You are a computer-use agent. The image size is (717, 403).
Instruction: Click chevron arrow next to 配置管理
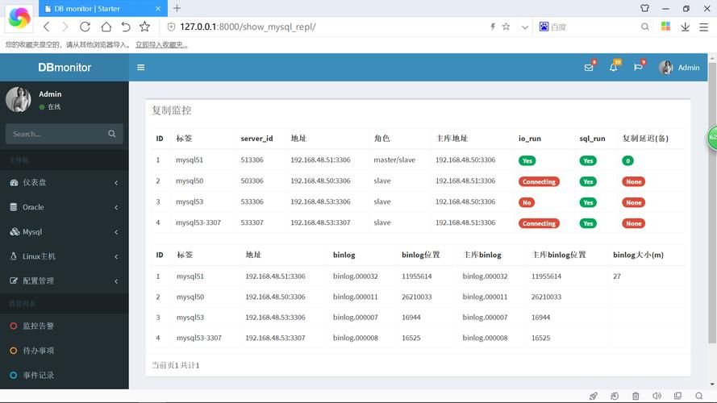coord(116,281)
